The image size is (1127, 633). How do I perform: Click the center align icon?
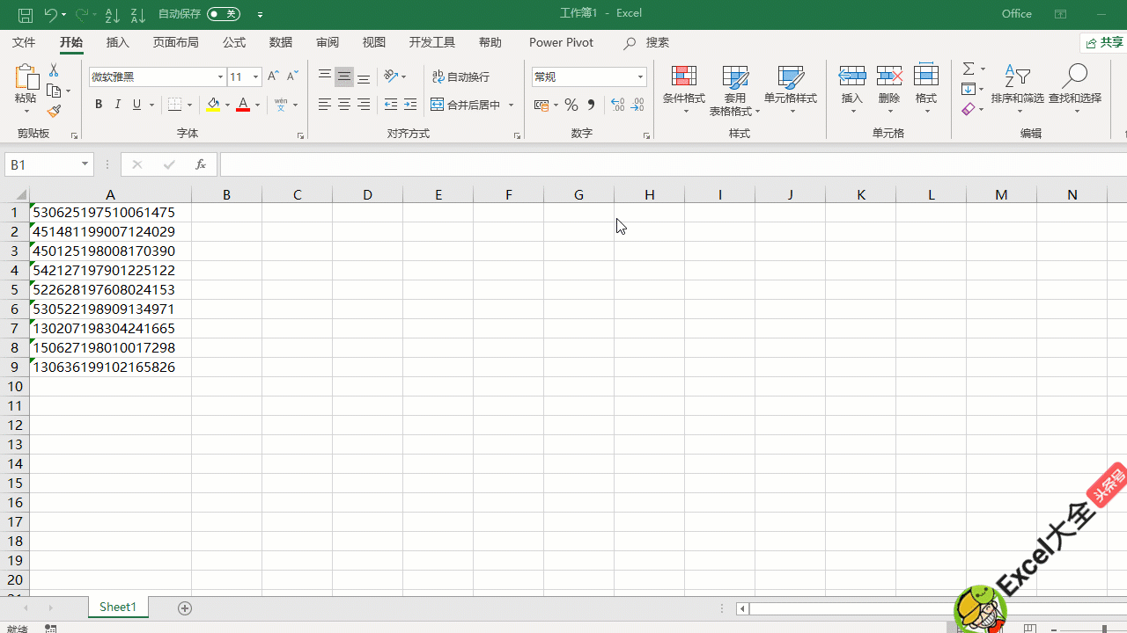(344, 105)
